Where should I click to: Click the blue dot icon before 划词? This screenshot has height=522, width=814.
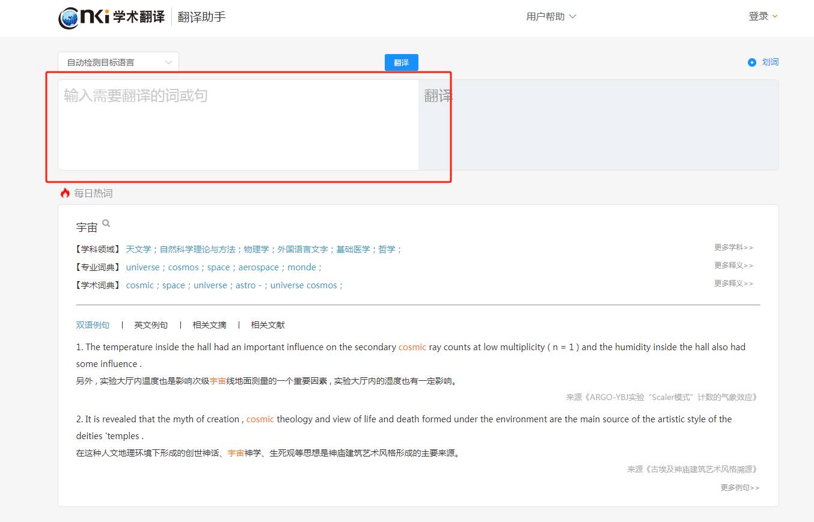point(751,62)
